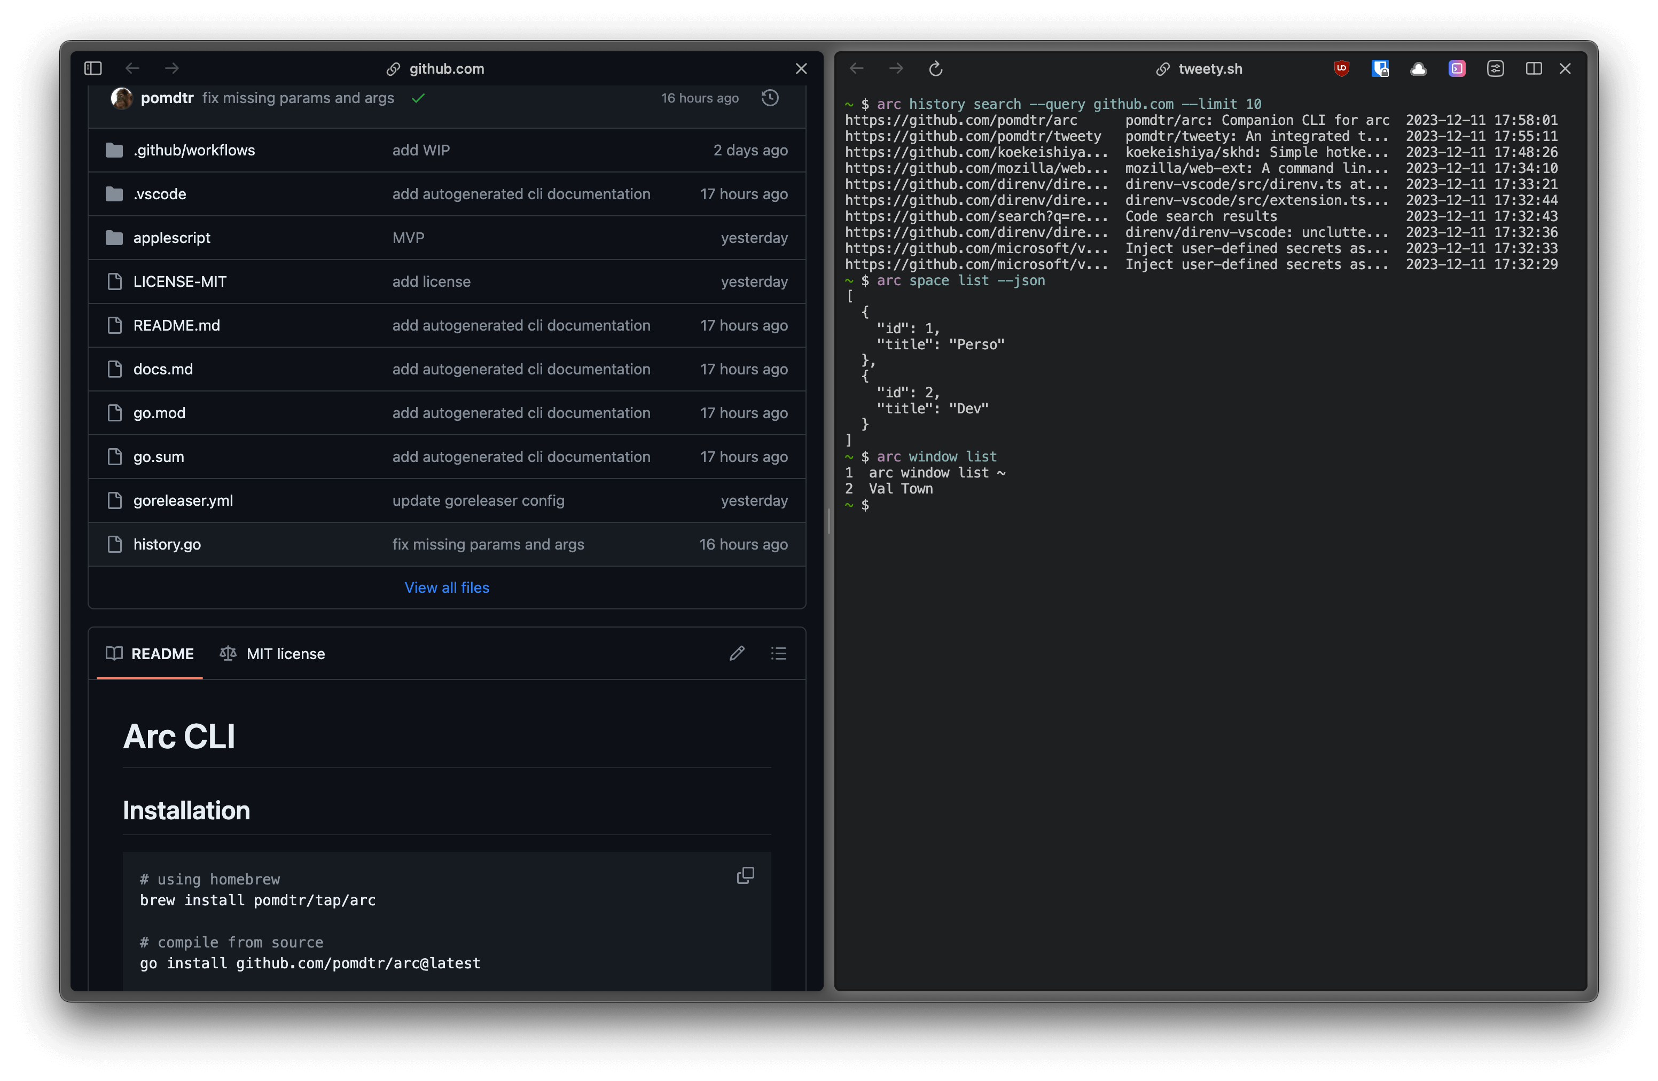1658x1081 pixels.
Task: Open 'add WIP' commit message
Action: [x=421, y=150]
